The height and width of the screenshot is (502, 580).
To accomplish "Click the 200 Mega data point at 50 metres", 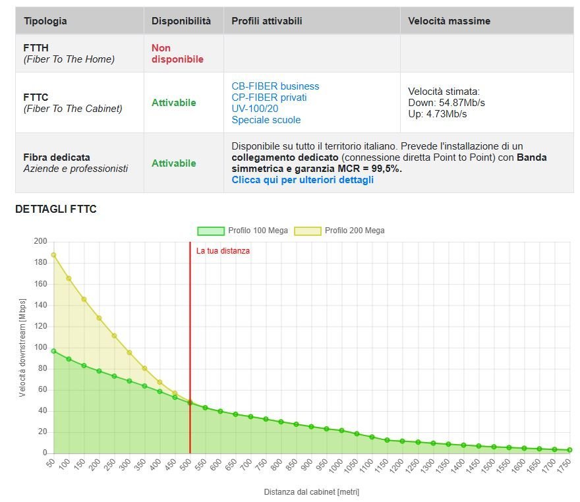I will pos(53,255).
